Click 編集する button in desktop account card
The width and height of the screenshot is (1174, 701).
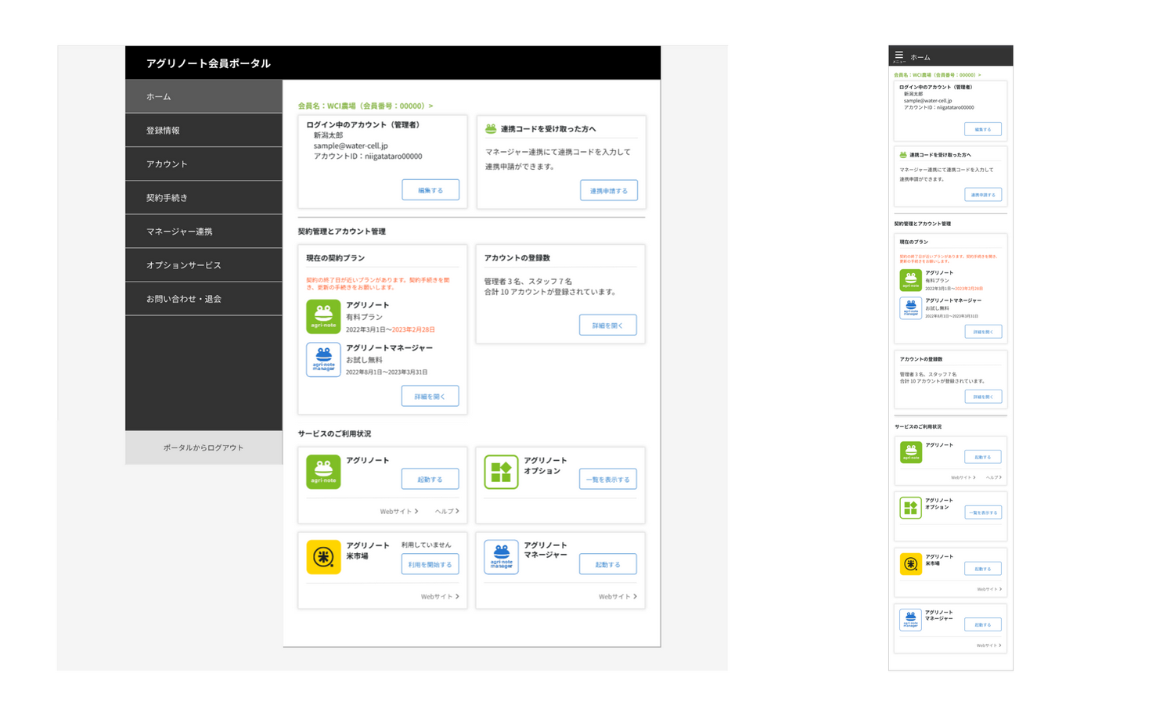pyautogui.click(x=430, y=190)
